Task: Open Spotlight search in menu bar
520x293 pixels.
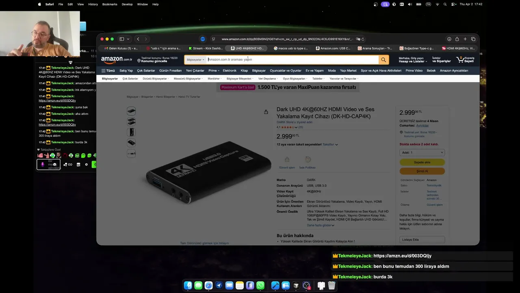Action: click(445, 4)
